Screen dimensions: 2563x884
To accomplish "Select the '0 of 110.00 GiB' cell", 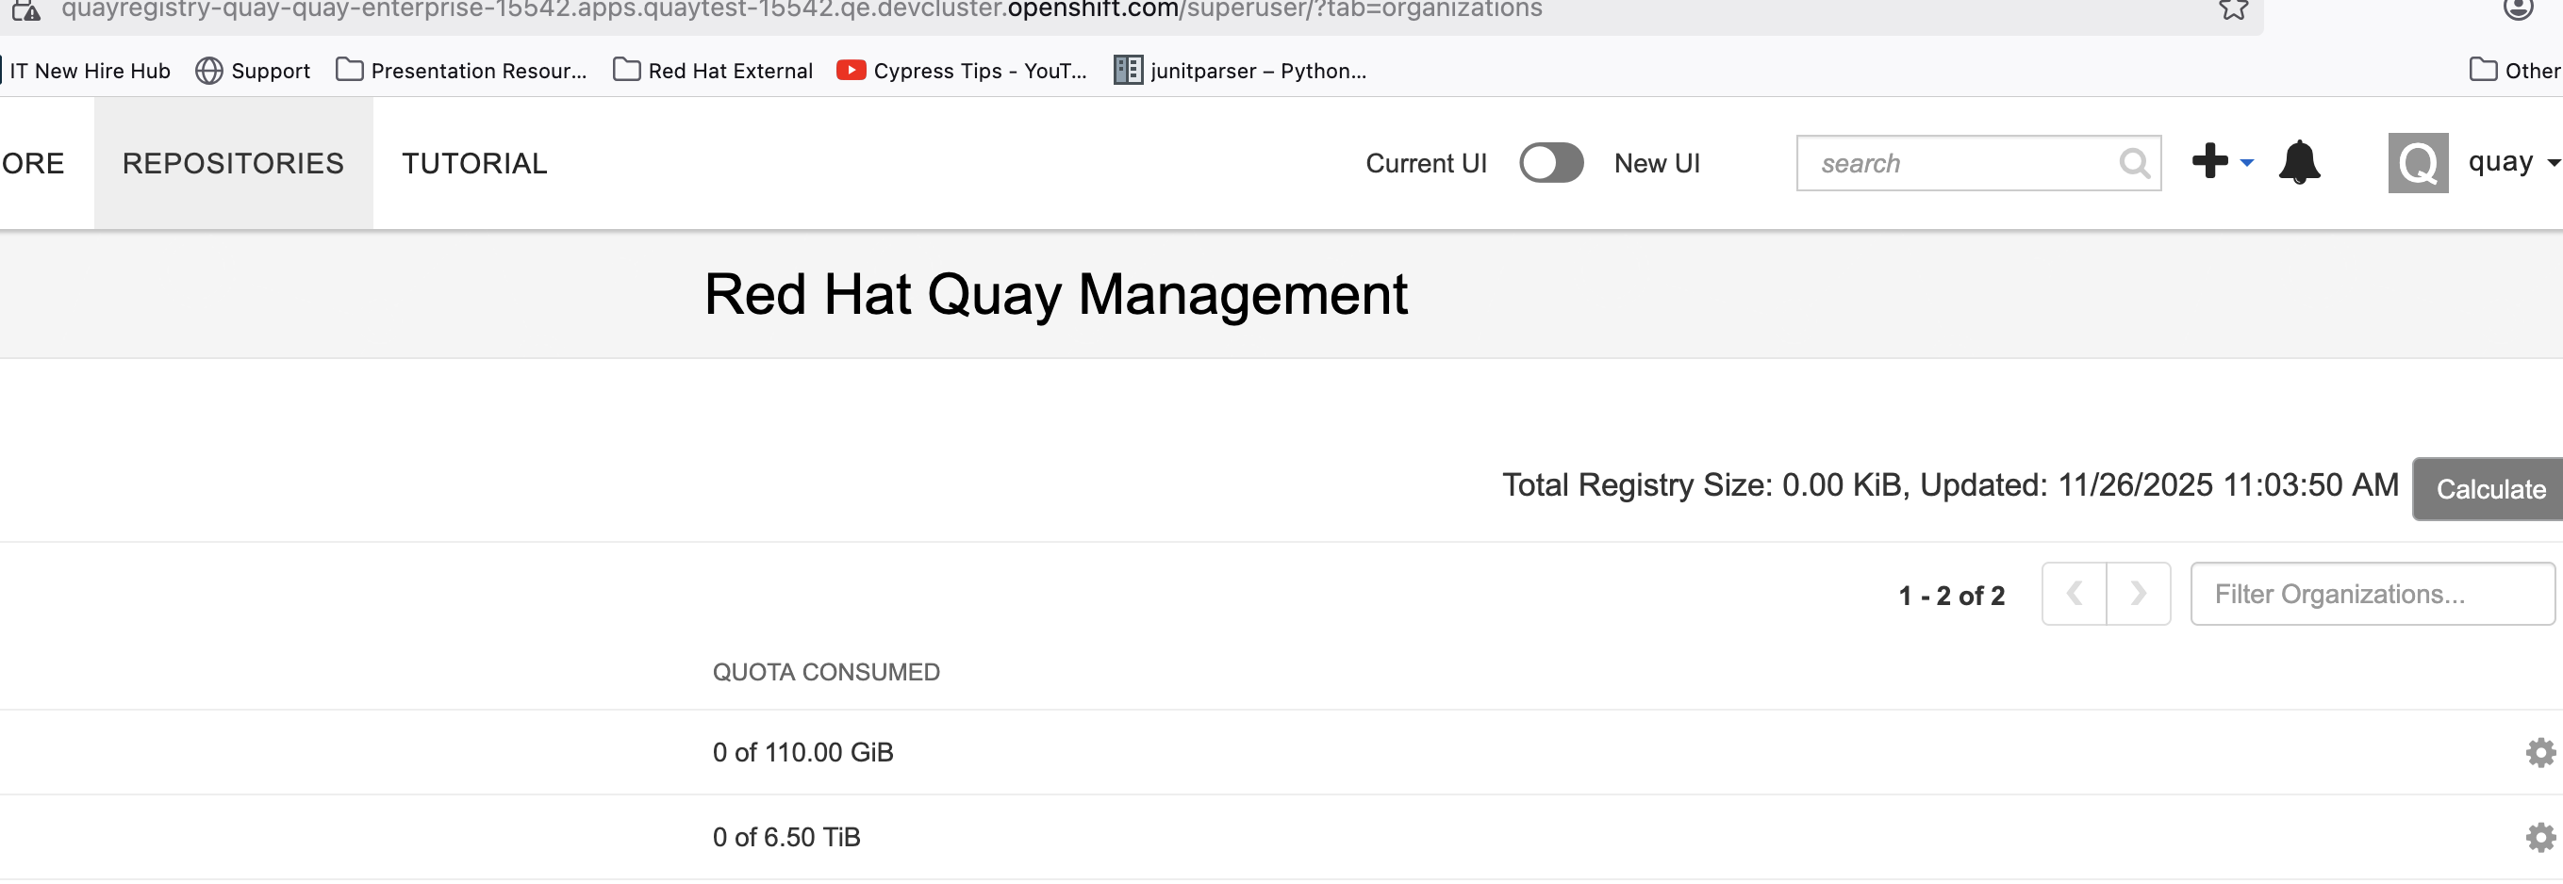I will (x=802, y=753).
